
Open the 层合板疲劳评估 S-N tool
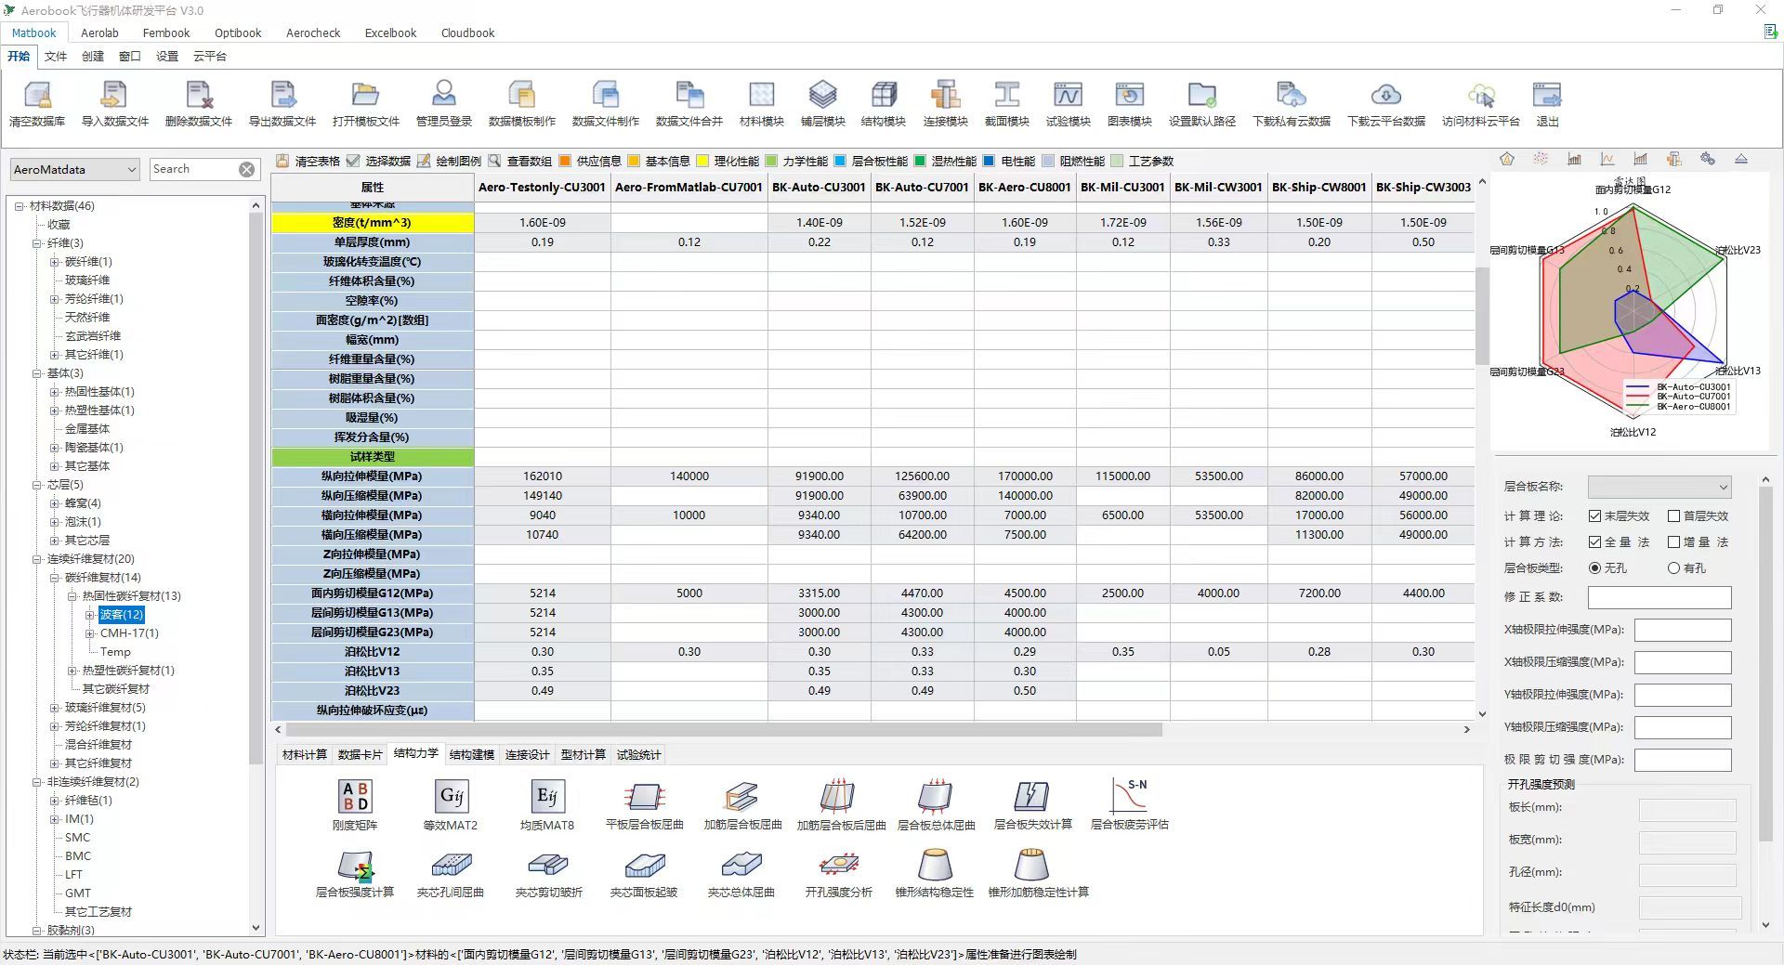coord(1129,797)
